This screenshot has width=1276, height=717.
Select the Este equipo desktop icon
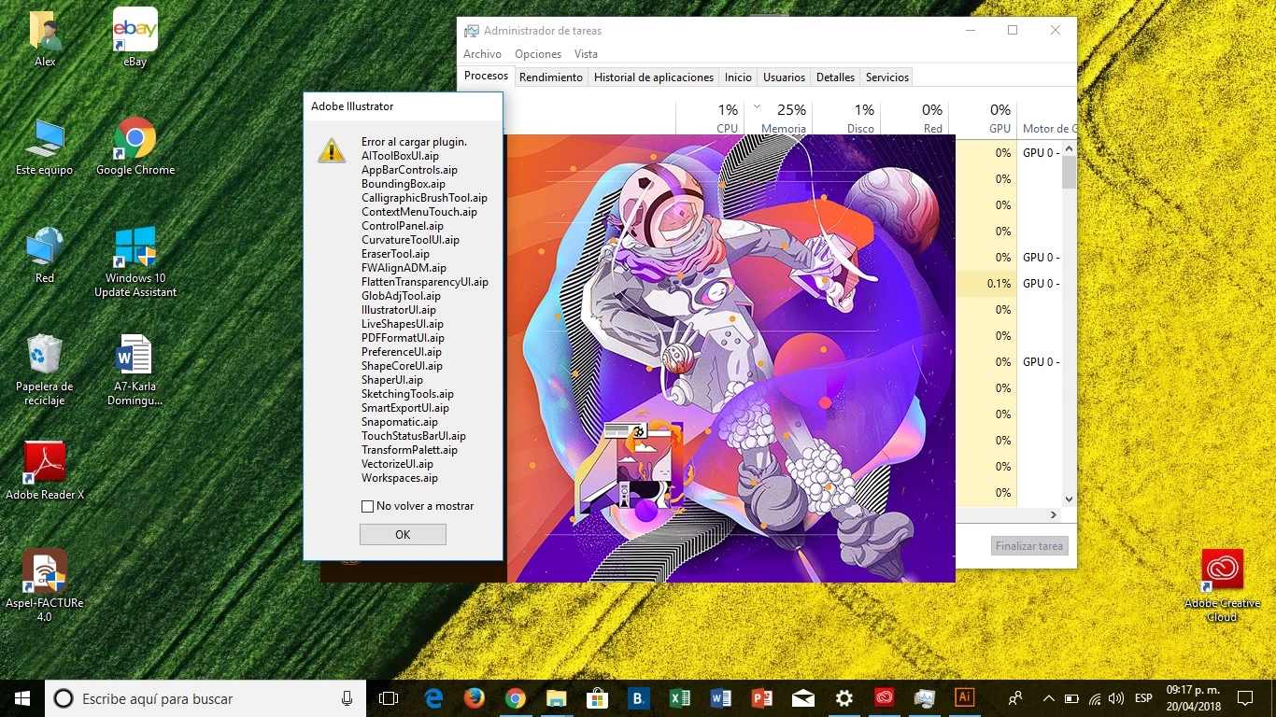pos(45,147)
